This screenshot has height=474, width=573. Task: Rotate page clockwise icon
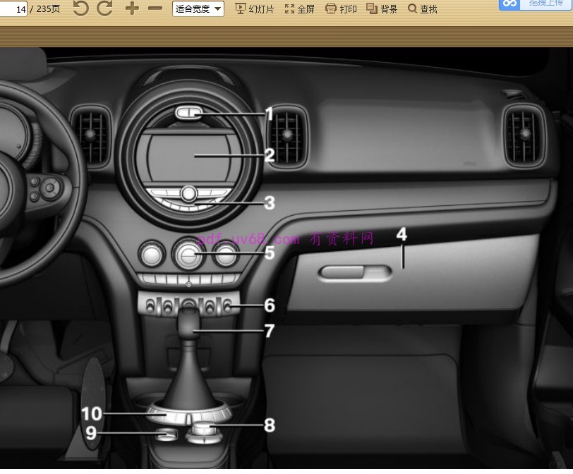click(x=105, y=8)
